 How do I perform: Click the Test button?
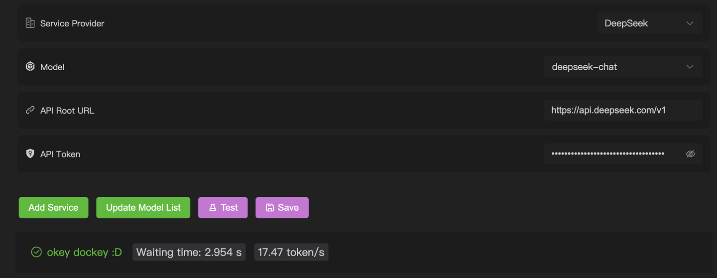click(x=223, y=208)
